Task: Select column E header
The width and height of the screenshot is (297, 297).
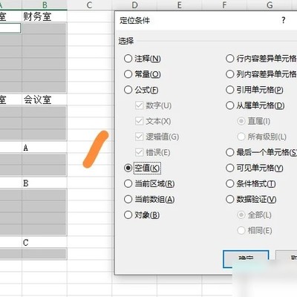Action: [180, 4]
